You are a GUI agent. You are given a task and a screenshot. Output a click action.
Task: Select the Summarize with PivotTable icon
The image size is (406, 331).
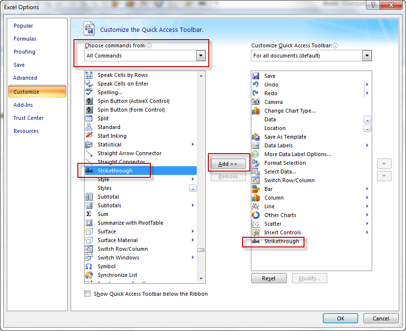[89, 223]
